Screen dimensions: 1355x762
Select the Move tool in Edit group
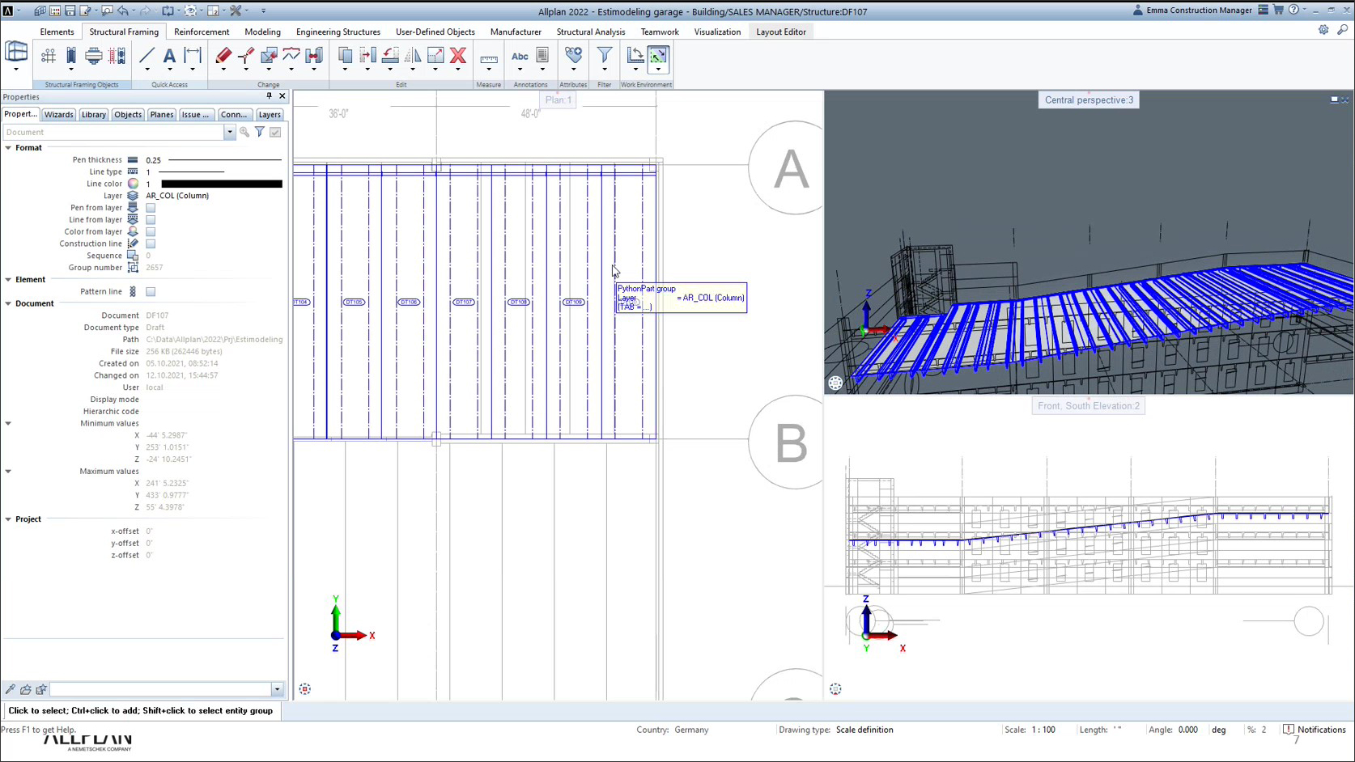click(367, 55)
